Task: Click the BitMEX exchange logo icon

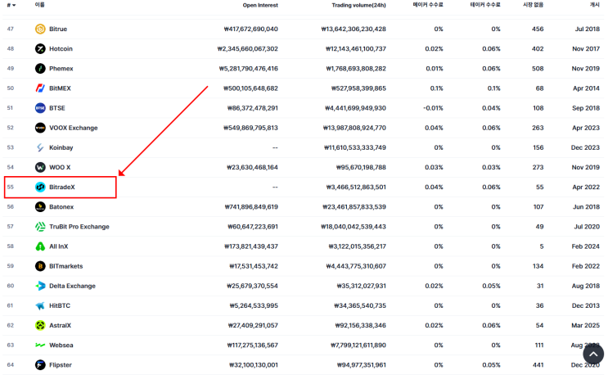Action: (40, 88)
